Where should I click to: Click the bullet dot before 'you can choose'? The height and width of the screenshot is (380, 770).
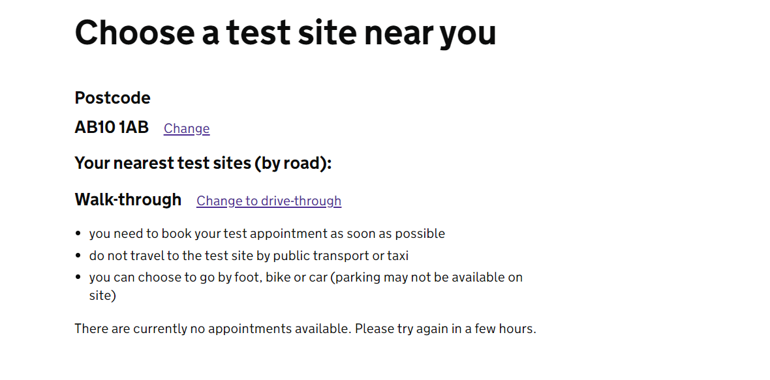pos(79,277)
